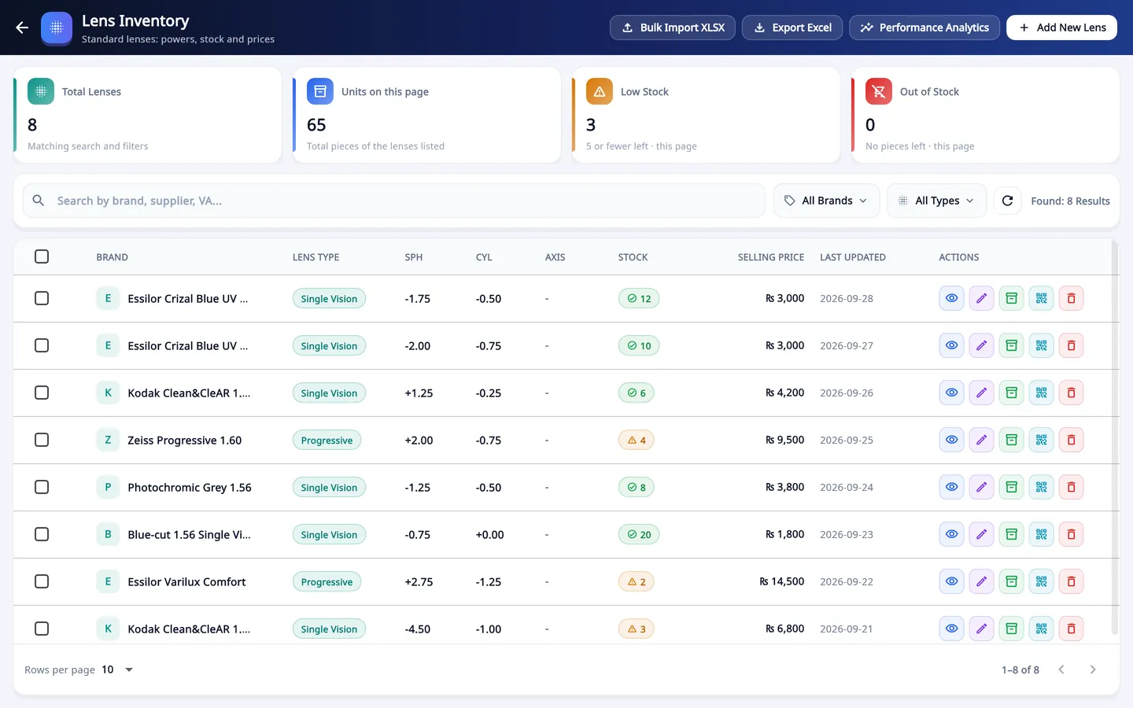Screen dimensions: 1133x708
Task: Refresh the lens list results
Action: pos(1007,201)
